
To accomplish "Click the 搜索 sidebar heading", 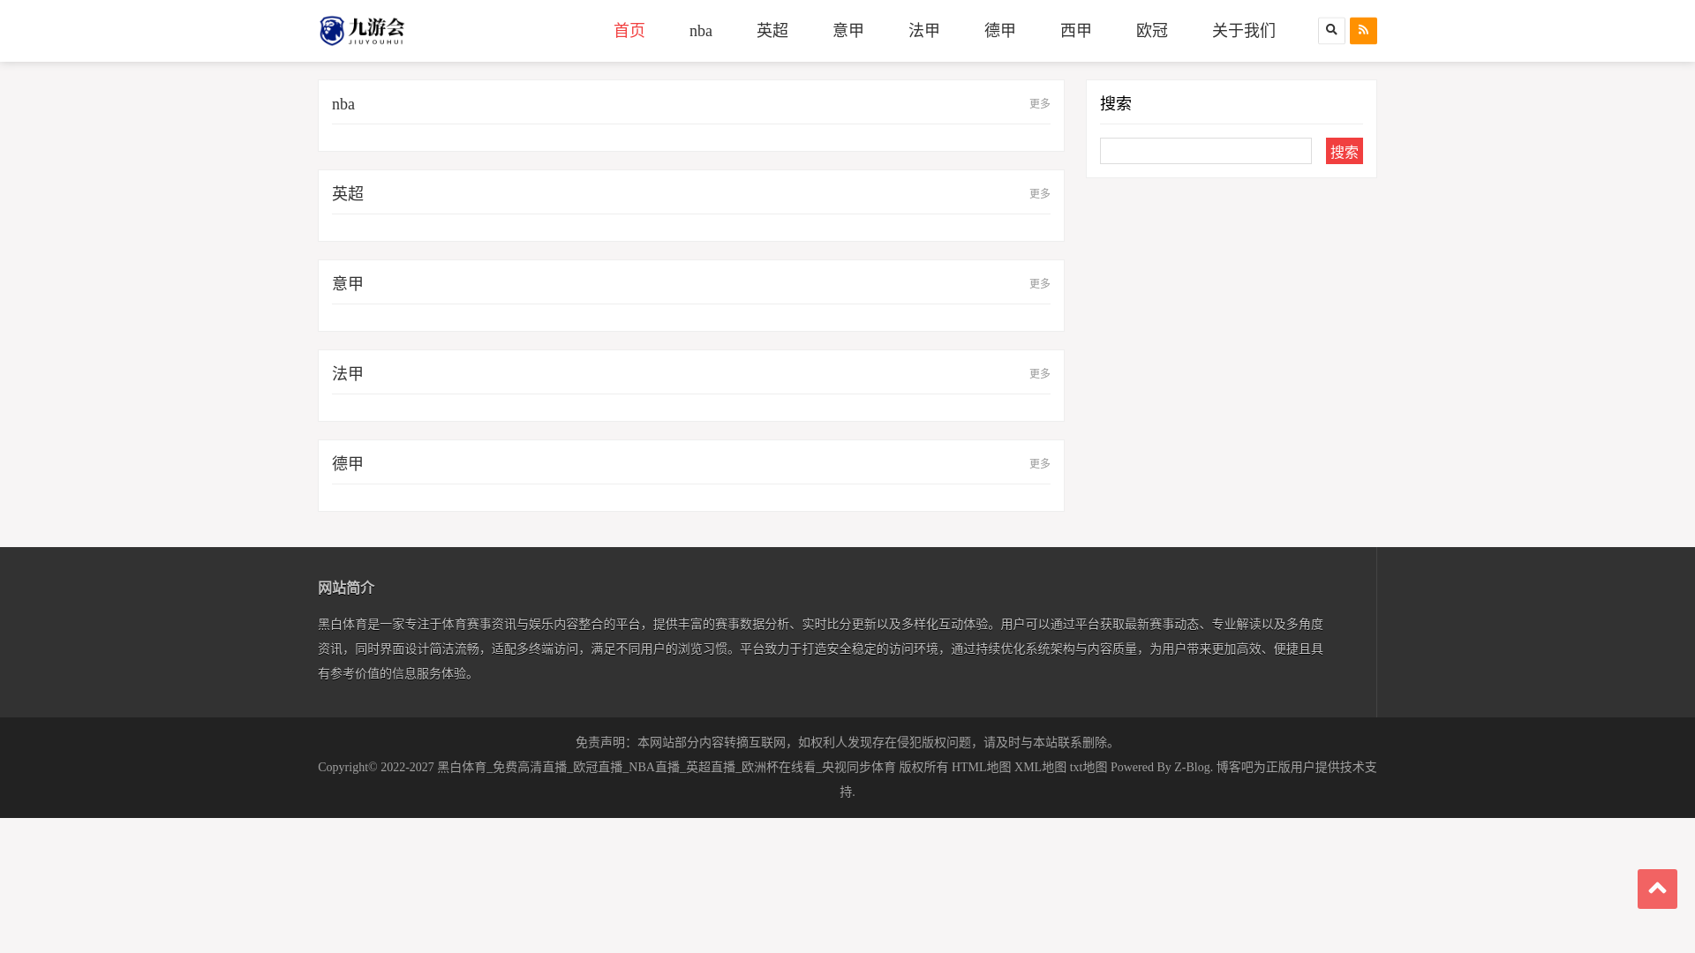I will [1116, 104].
